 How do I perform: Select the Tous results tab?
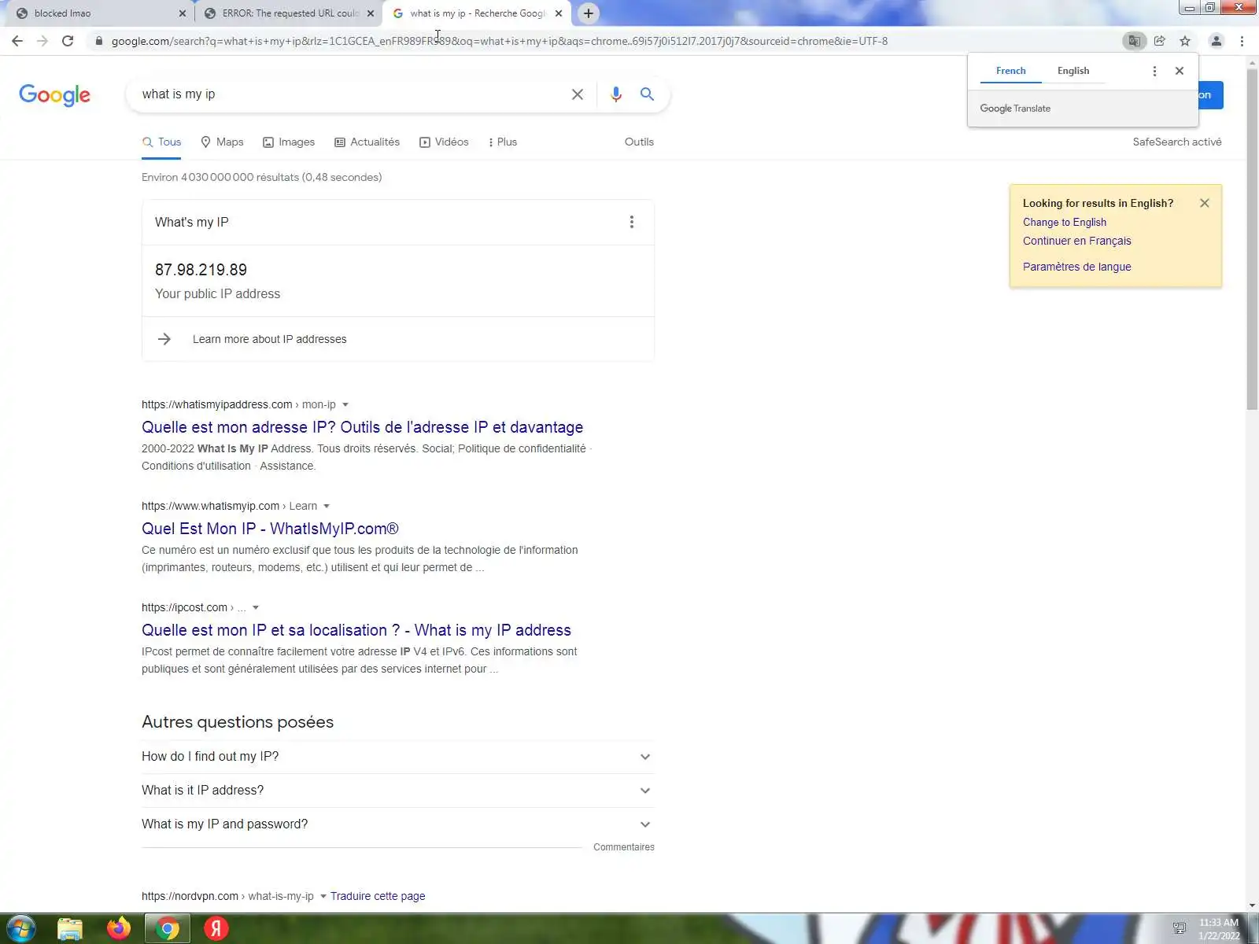(x=161, y=142)
